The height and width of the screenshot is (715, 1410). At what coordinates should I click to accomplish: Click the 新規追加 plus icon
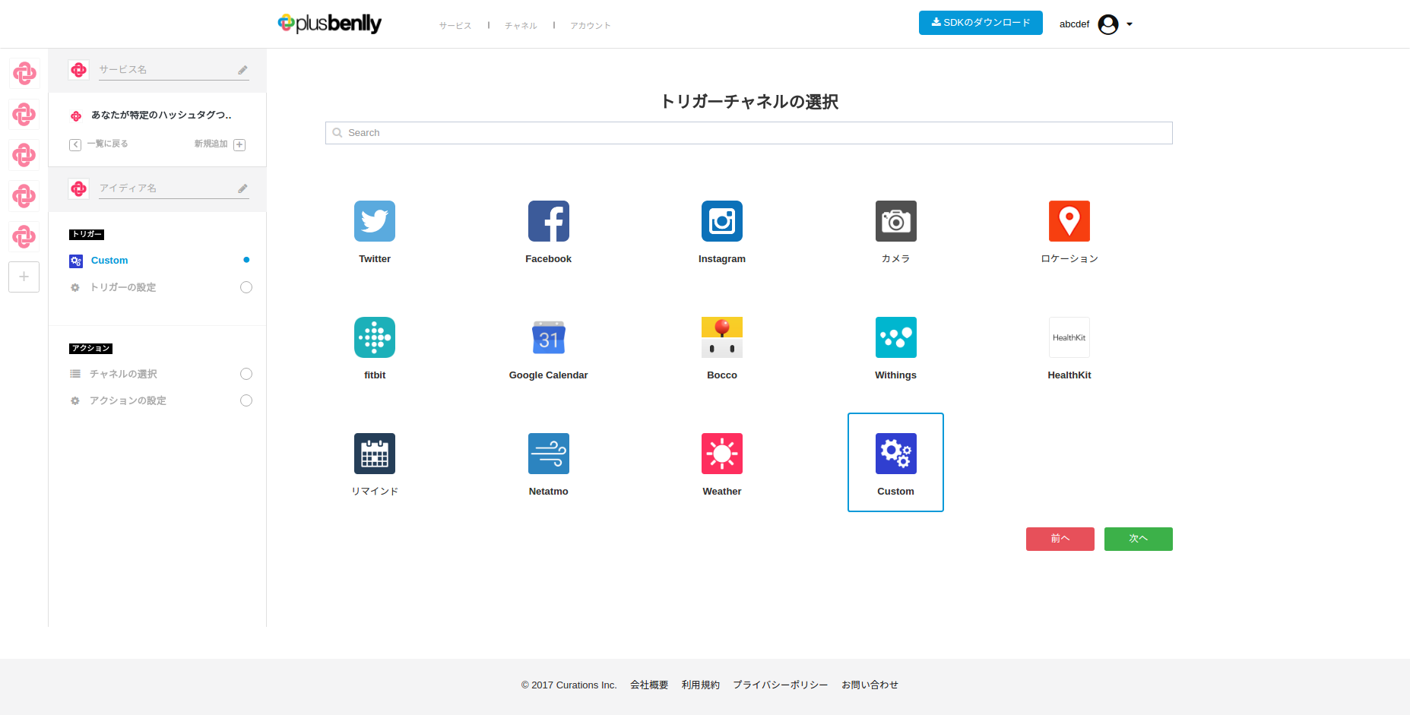(x=239, y=144)
